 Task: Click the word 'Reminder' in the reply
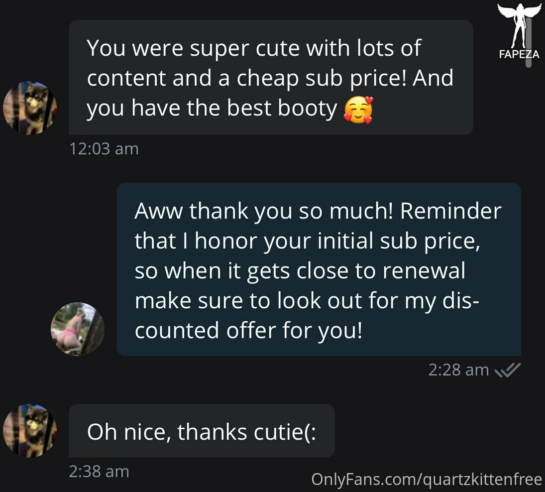451,211
